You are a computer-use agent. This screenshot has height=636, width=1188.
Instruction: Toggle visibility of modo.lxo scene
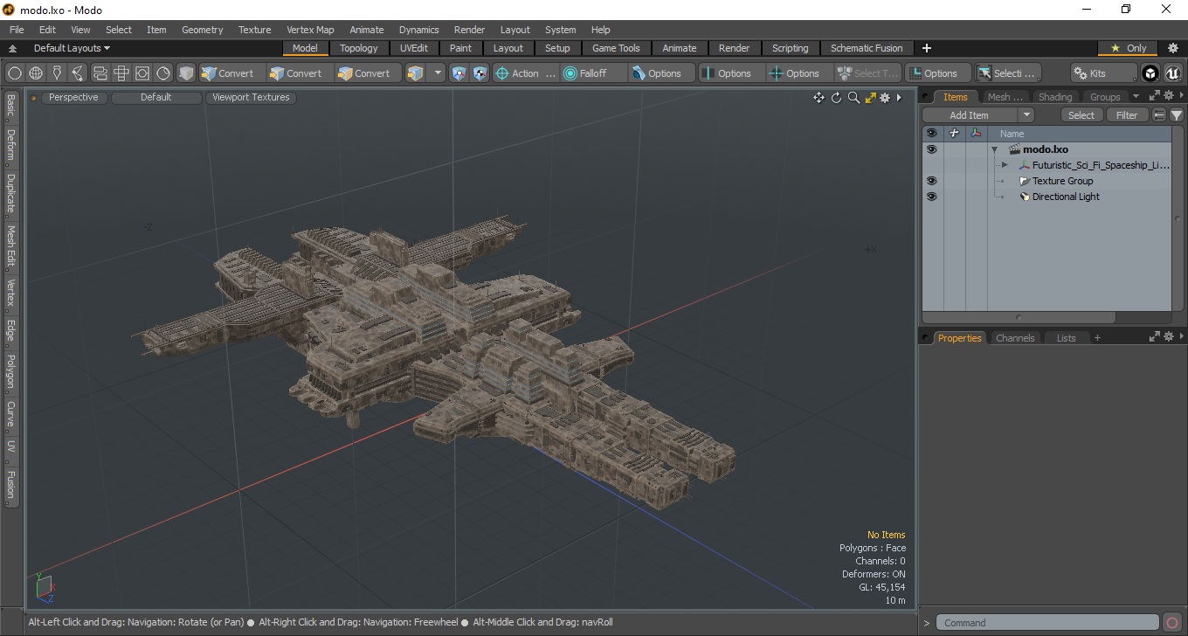[931, 149]
